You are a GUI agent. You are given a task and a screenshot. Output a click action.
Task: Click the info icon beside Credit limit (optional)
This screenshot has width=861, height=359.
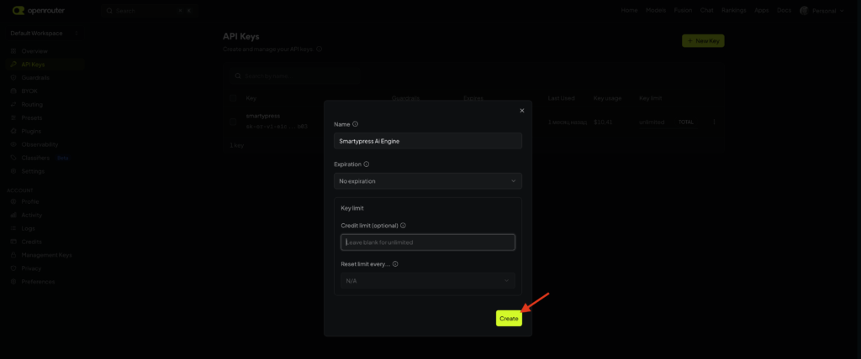(403, 226)
